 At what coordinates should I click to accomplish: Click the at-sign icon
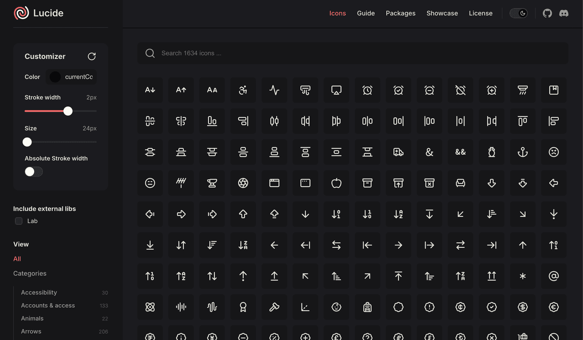point(553,276)
